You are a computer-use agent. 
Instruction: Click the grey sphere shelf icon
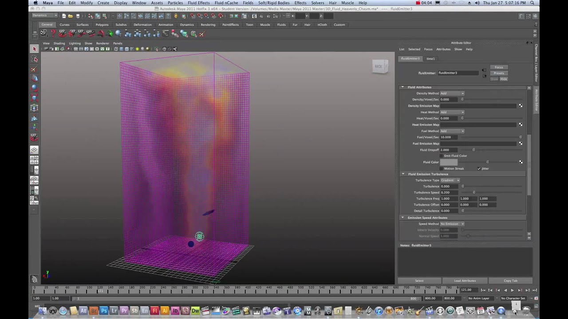click(x=118, y=34)
